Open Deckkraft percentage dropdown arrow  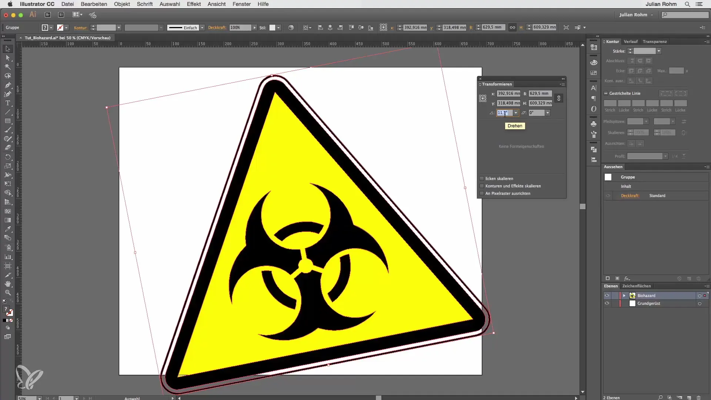point(254,28)
